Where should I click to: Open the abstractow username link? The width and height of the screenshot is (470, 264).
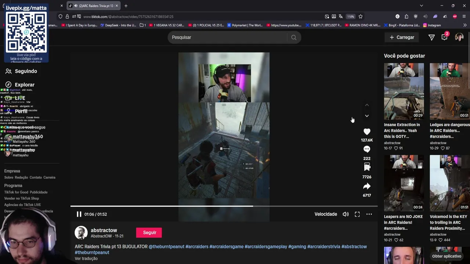click(x=104, y=230)
